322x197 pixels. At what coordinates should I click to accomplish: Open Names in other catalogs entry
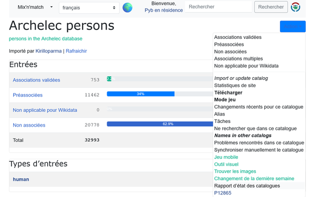point(243,136)
